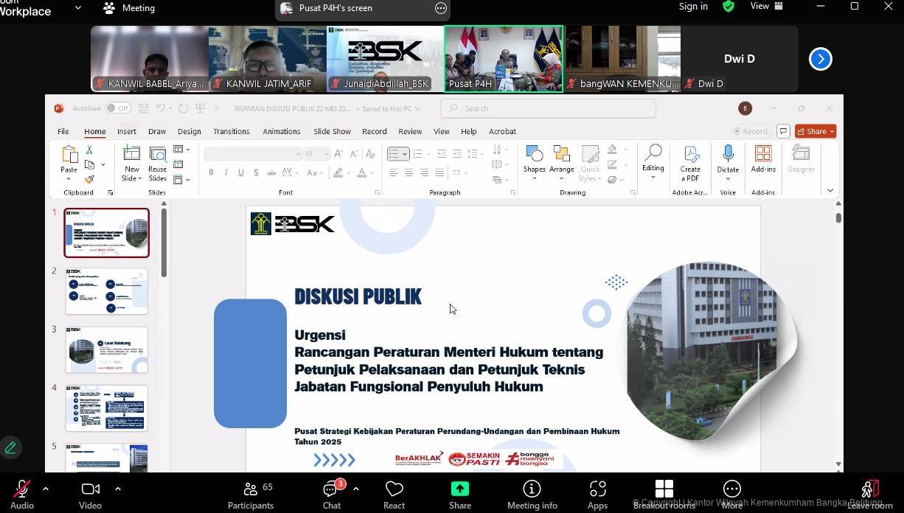Open the View layout dropdown

click(x=766, y=7)
